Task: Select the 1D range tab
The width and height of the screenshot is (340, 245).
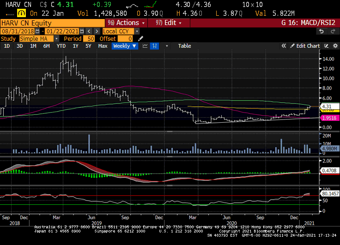Action: pyautogui.click(x=7, y=46)
